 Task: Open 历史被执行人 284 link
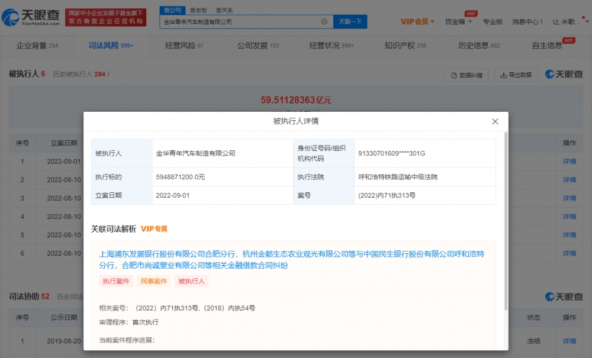click(81, 74)
